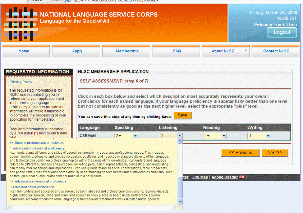
Task: Click the Reading column header
Action: pos(211,128)
